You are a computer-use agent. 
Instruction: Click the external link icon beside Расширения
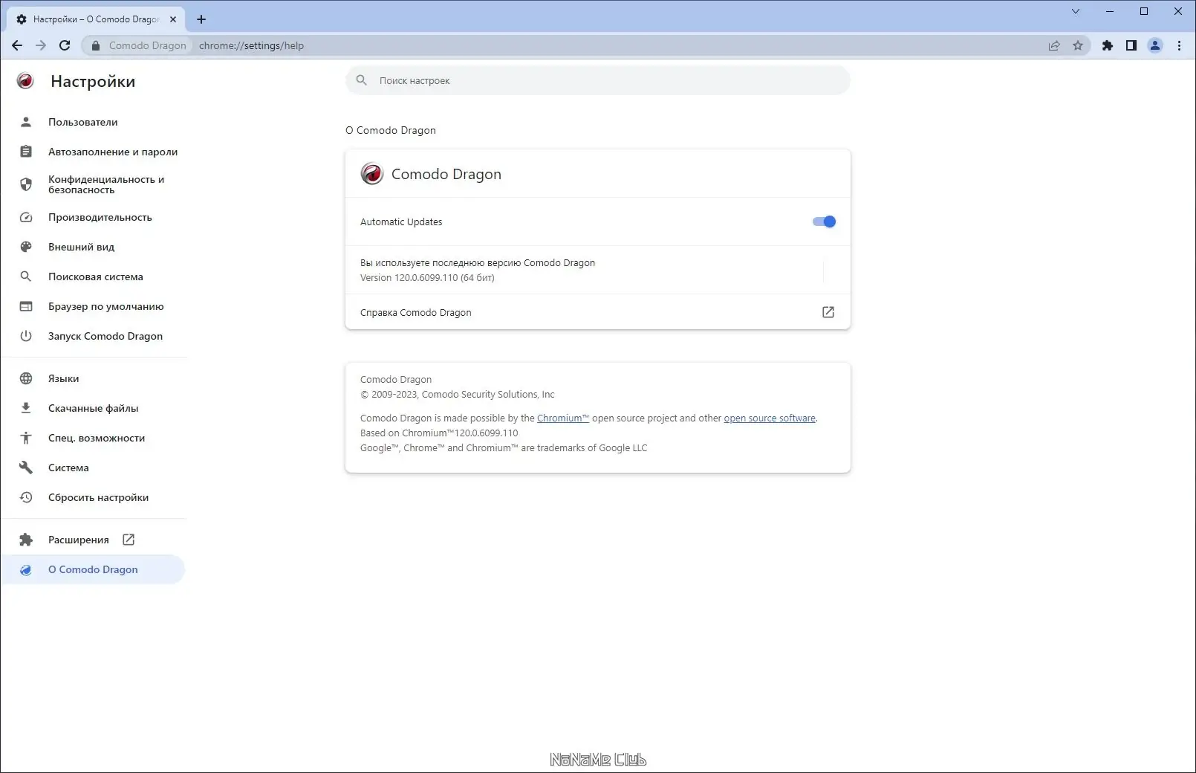[129, 540]
